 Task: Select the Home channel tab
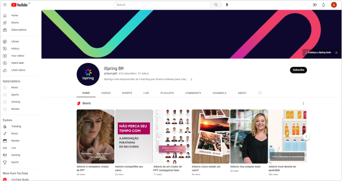pos(86,93)
